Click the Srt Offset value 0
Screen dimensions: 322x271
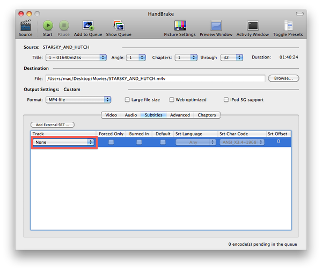click(x=278, y=141)
